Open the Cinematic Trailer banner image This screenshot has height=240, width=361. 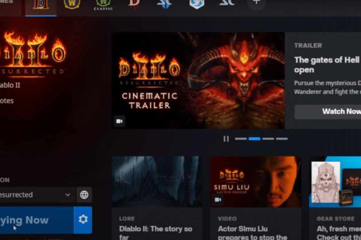click(198, 80)
